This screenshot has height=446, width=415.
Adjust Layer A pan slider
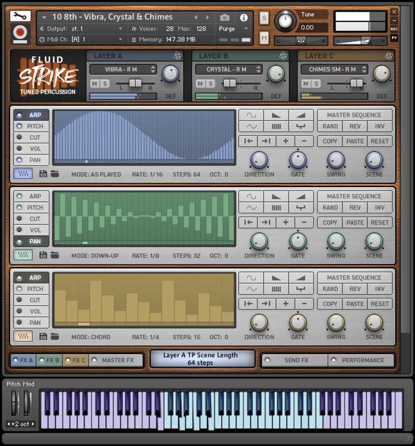pyautogui.click(x=135, y=83)
